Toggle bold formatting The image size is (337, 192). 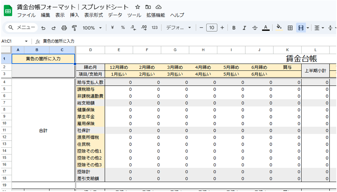pyautogui.click(x=234, y=28)
